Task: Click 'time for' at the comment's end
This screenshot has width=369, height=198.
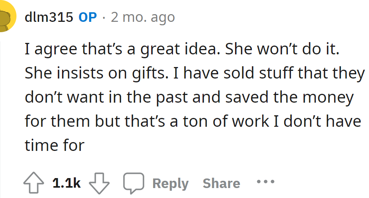Action: click(54, 145)
